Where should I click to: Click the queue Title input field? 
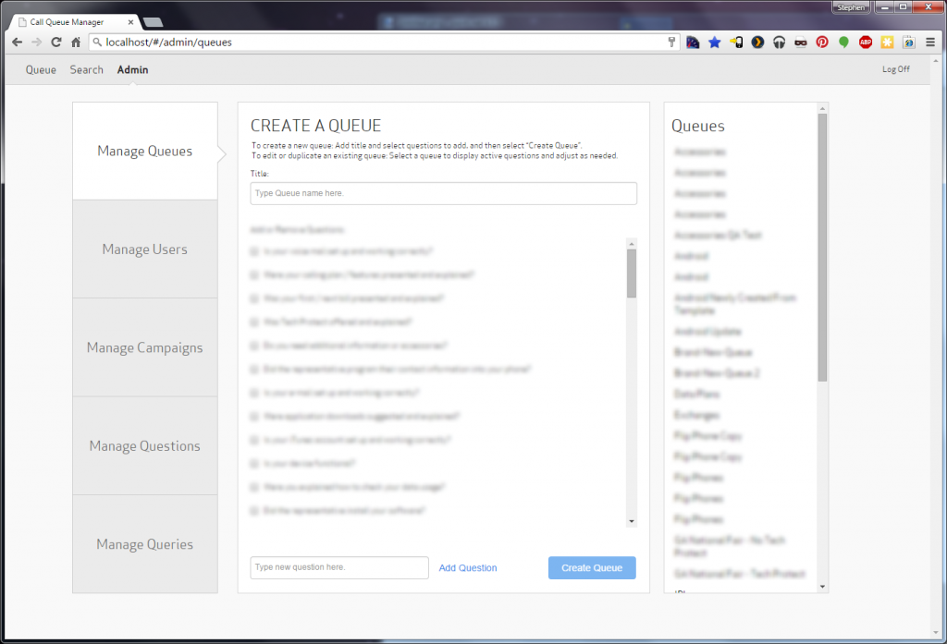click(442, 193)
